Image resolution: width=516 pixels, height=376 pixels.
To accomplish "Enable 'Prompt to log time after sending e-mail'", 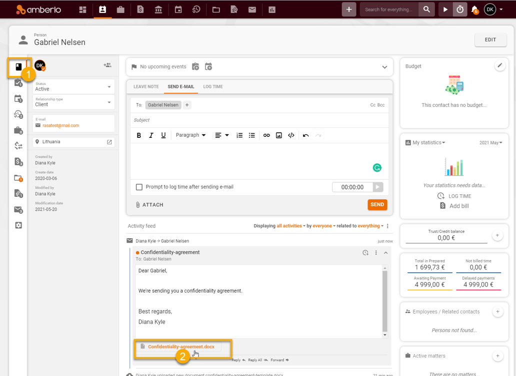I will [138, 187].
